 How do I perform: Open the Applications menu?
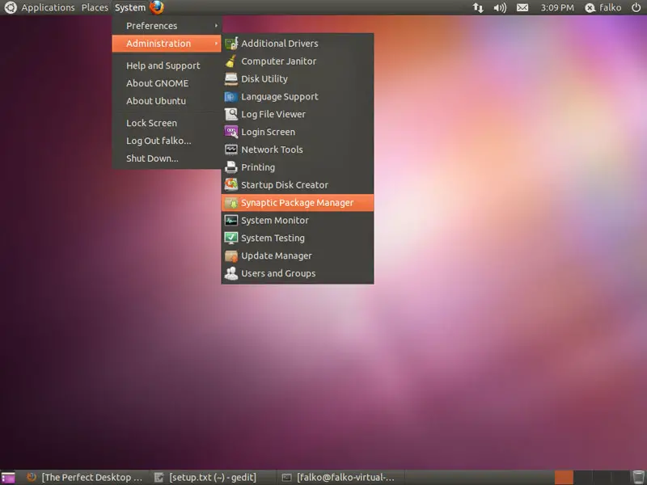coord(48,7)
